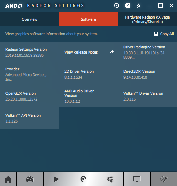The height and width of the screenshot is (186, 177).
Task: Click the RADEON SETTINGS title text
Action: [x=56, y=5]
